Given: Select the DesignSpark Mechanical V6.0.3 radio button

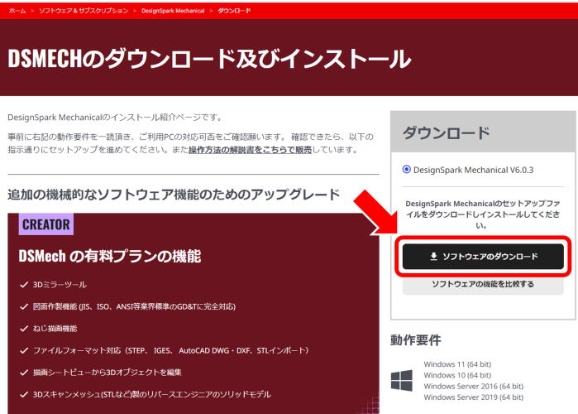Looking at the screenshot, I should (406, 170).
